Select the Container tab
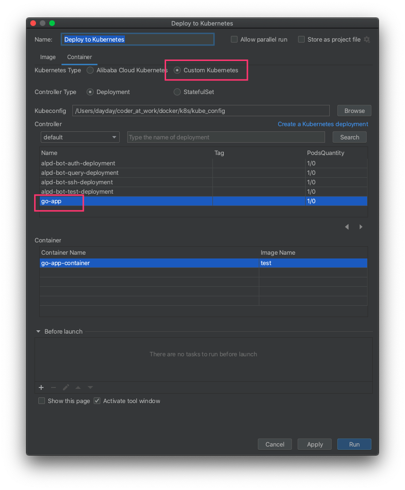Viewport: 405px width, 490px height. (x=79, y=57)
